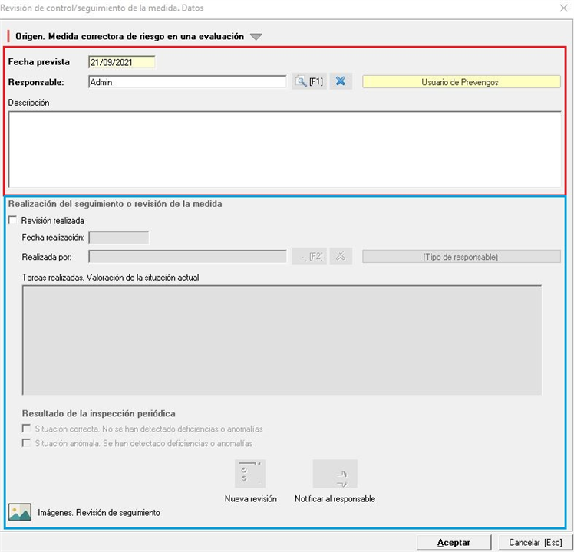Click the (Tipo de responsable) button
574x552 pixels.
click(x=461, y=257)
